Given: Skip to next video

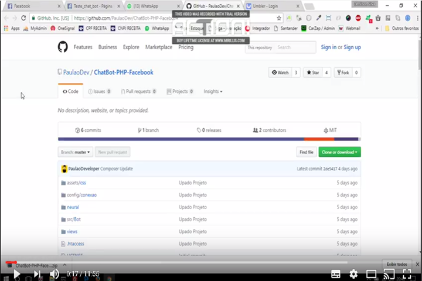Looking at the screenshot, I should point(38,274).
